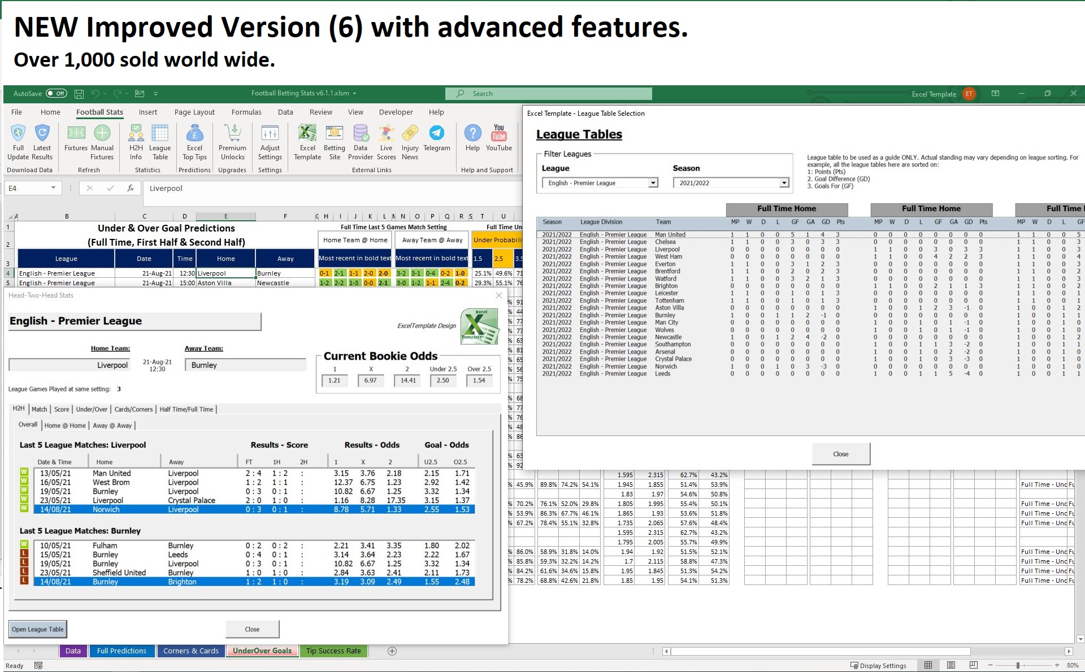Toggle the AutoSave switch
Screen dimensions: 1085x672
[57, 94]
